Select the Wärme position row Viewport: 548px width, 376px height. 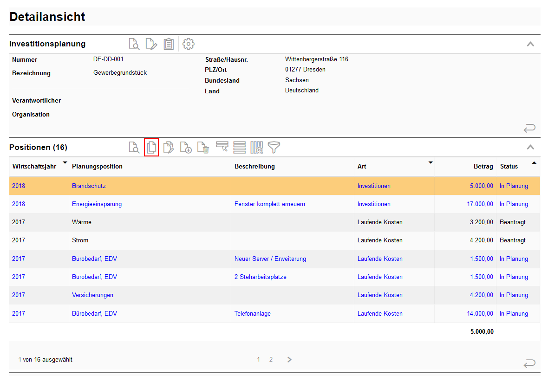tap(274, 222)
